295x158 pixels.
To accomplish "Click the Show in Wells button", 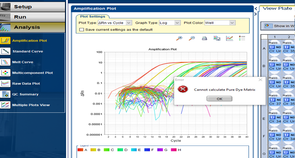I will pyautogui.click(x=278, y=26).
